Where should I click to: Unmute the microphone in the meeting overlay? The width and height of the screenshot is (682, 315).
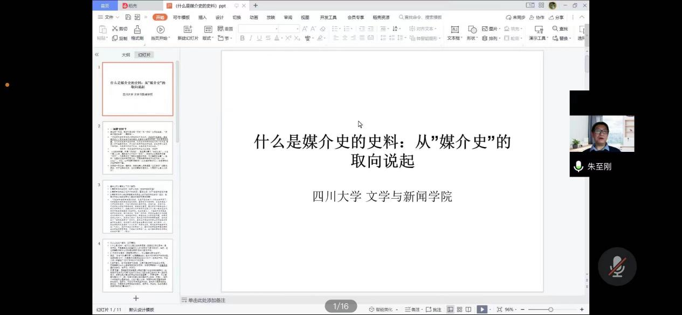point(617,267)
